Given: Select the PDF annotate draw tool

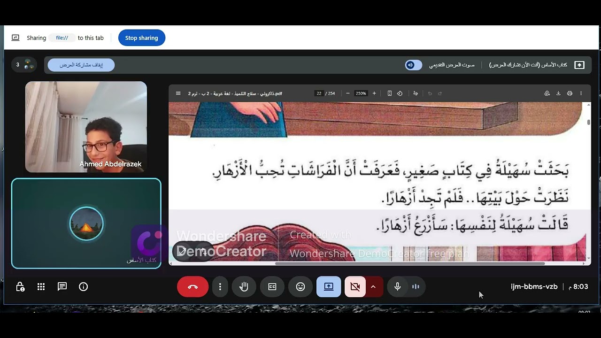Looking at the screenshot, I should coord(416,93).
